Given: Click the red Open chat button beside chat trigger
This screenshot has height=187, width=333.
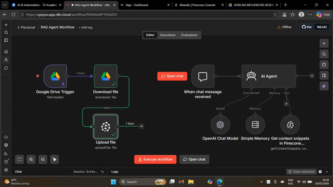Looking at the screenshot, I should [x=172, y=76].
